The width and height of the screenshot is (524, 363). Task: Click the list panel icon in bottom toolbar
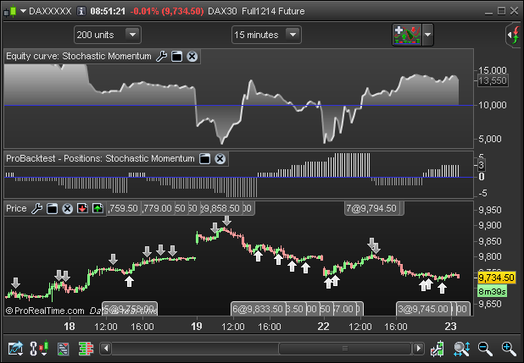click(x=63, y=349)
